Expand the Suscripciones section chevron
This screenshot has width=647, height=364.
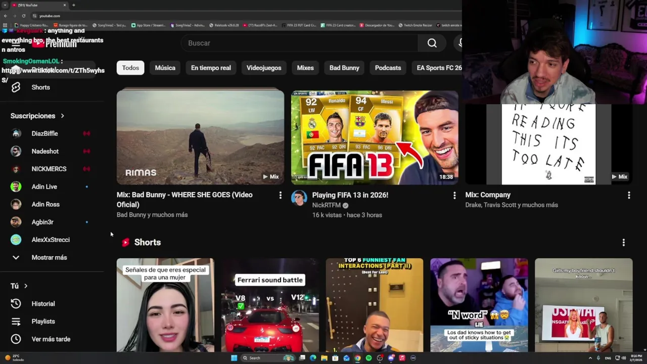(63, 116)
